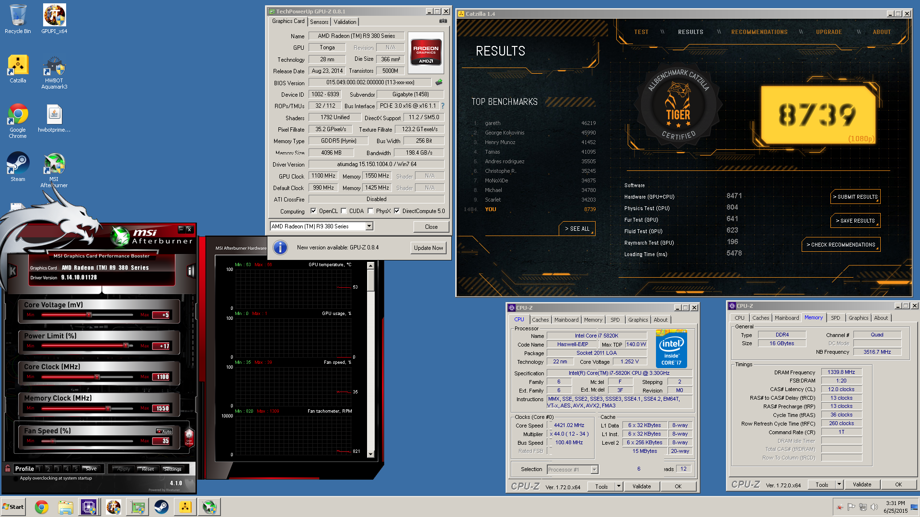Image resolution: width=920 pixels, height=517 pixels.
Task: Open the GPUPI_x64 desktop icon
Action: [x=54, y=19]
